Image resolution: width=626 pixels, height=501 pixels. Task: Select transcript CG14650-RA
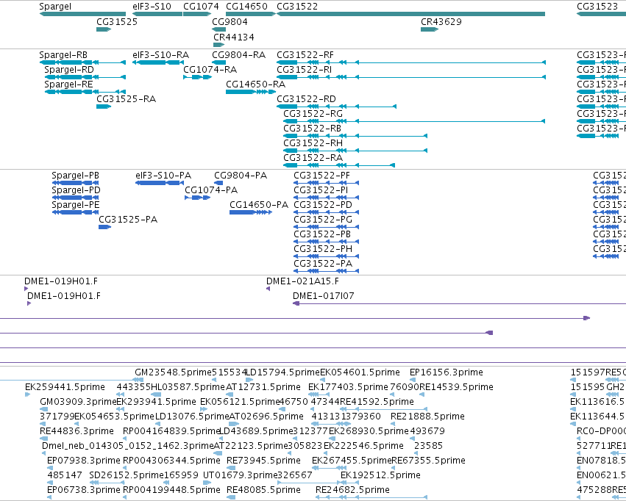pos(251,92)
